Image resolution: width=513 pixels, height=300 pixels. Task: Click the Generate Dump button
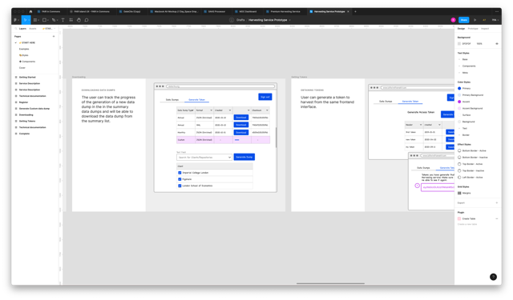[244, 157]
